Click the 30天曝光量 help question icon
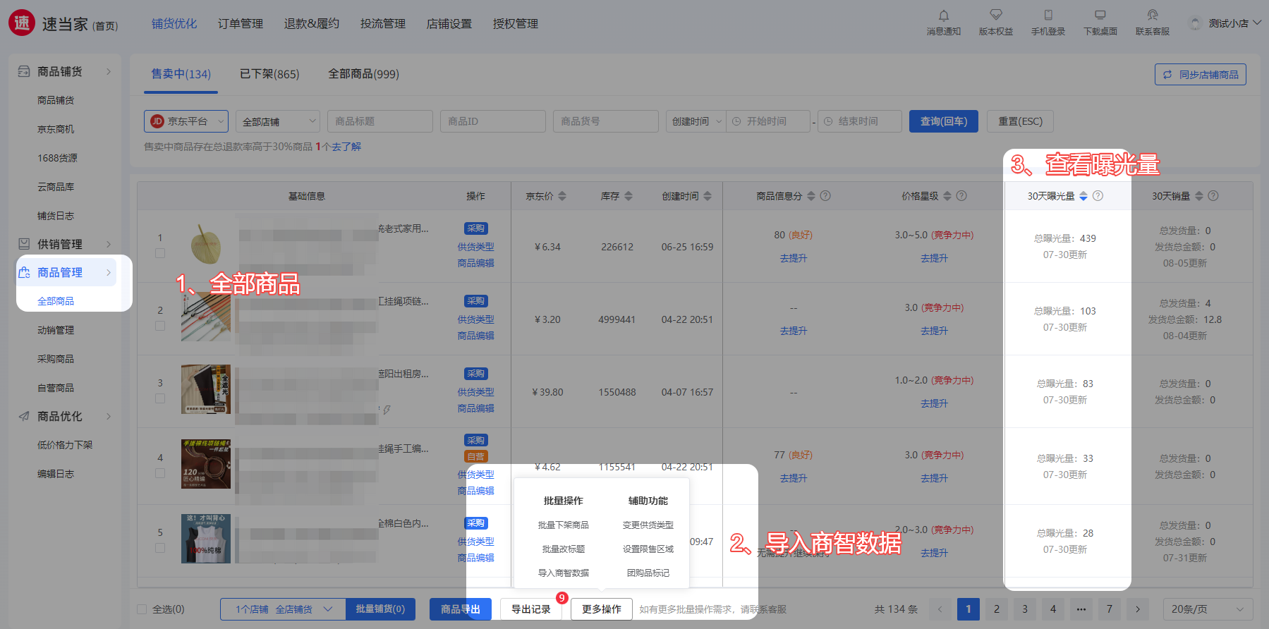The image size is (1269, 629). coord(1098,196)
